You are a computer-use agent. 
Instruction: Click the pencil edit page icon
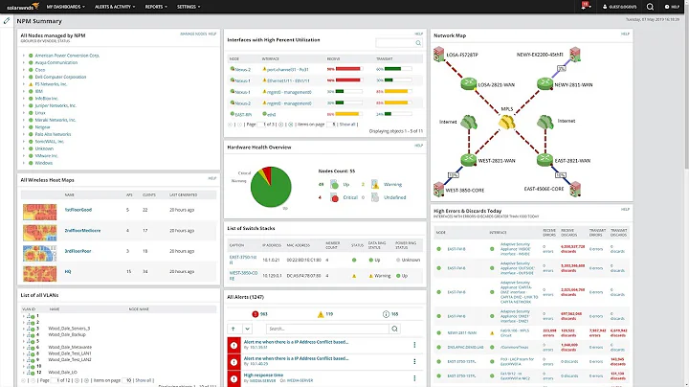click(7, 21)
